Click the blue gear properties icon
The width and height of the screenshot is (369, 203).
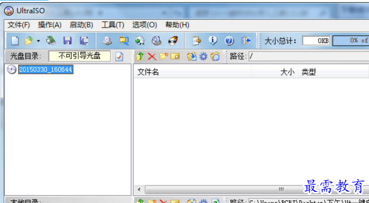(x=203, y=56)
